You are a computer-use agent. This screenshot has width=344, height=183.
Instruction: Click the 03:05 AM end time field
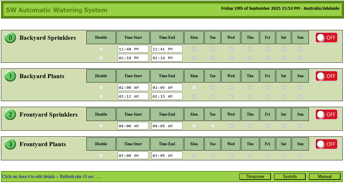tap(167, 156)
